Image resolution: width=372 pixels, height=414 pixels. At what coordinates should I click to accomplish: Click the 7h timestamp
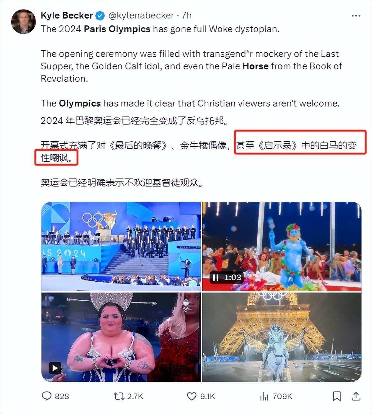pos(187,15)
